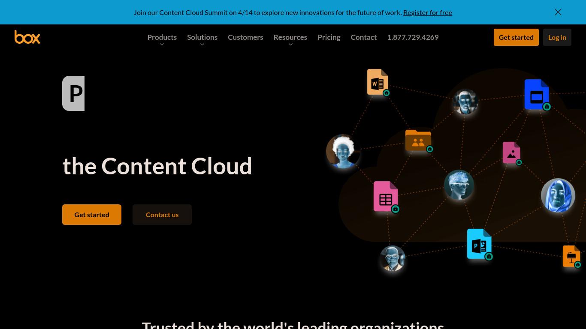Open the Register for free link
Screen dimensions: 586x329
tap(427, 12)
